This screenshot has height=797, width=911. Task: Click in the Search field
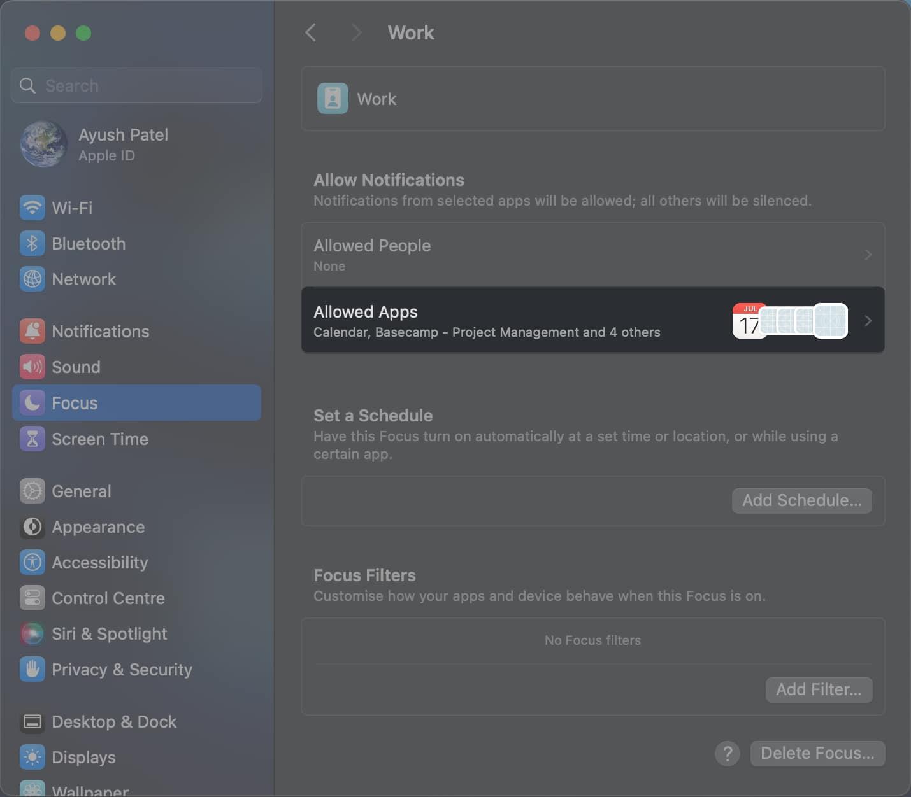(x=136, y=85)
